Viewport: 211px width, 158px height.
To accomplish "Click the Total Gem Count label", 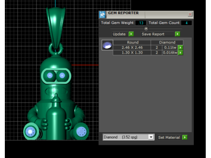I will pos(164,23).
